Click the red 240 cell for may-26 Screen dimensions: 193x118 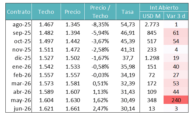(x=176, y=100)
